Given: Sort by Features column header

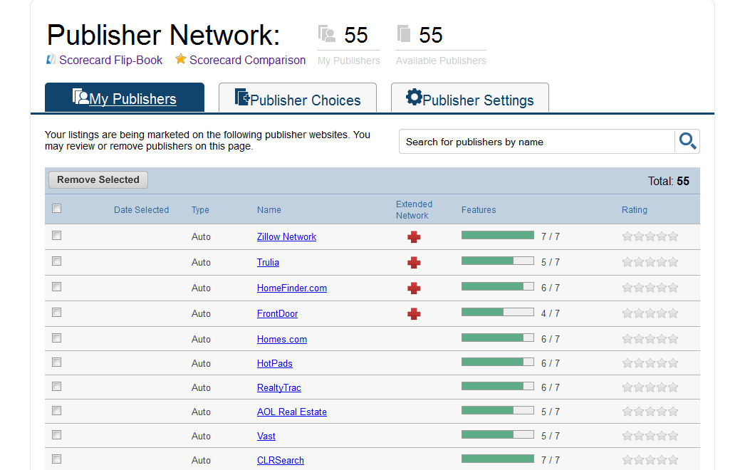Looking at the screenshot, I should (479, 209).
